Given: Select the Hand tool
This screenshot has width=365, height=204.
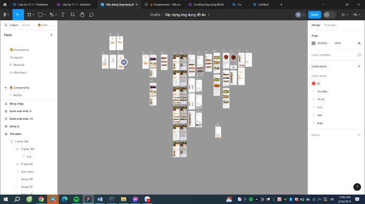Looking at the screenshot, I should [82, 15].
